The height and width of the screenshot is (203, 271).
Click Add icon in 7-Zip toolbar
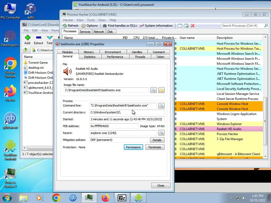pos(27,40)
